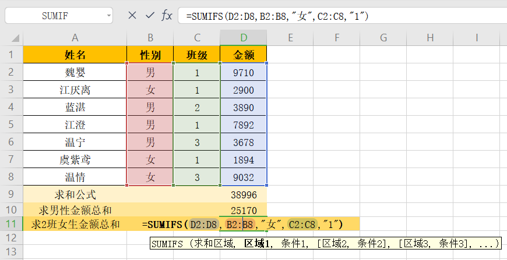Viewport: 507px width, 260px height.
Task: Select row 11 header
Action: pyautogui.click(x=11, y=224)
